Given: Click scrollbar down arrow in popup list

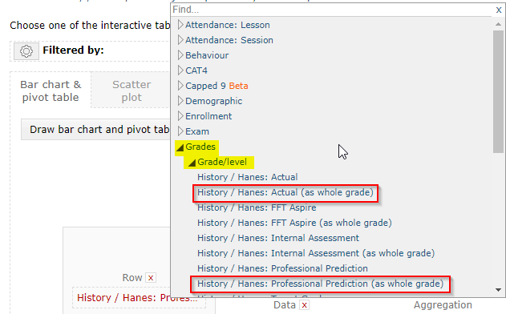Looking at the screenshot, I should tap(498, 290).
